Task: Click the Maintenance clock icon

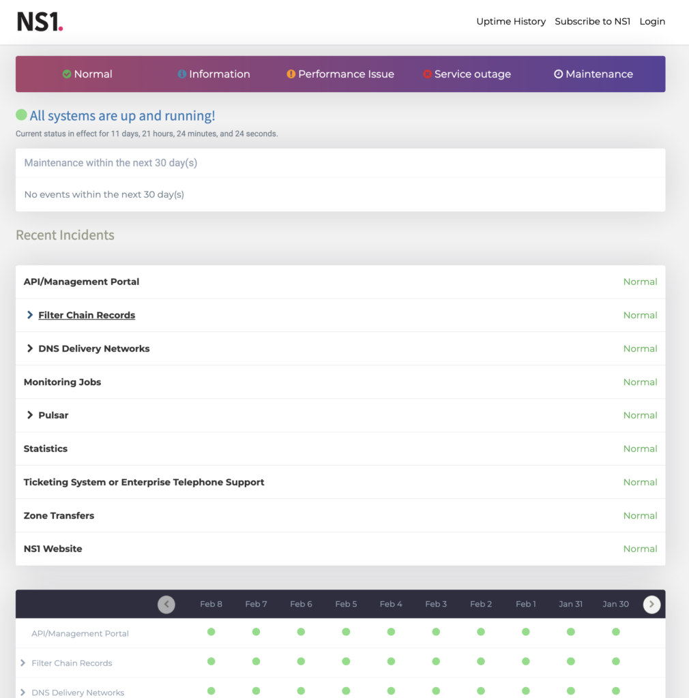Action: point(558,74)
